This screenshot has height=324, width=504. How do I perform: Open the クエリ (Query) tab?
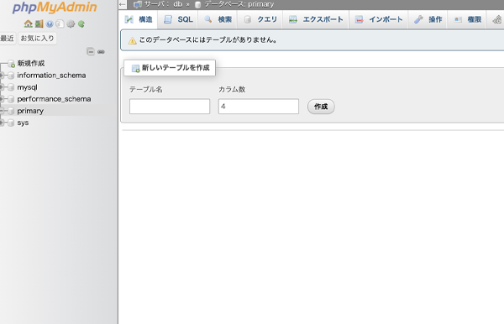[260, 19]
